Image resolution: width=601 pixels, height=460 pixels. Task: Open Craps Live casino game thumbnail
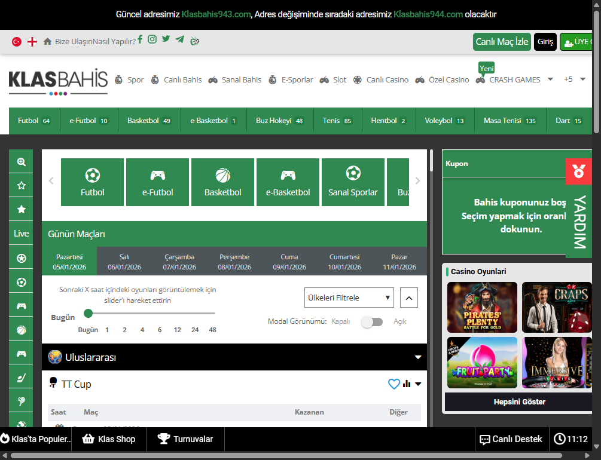point(557,307)
